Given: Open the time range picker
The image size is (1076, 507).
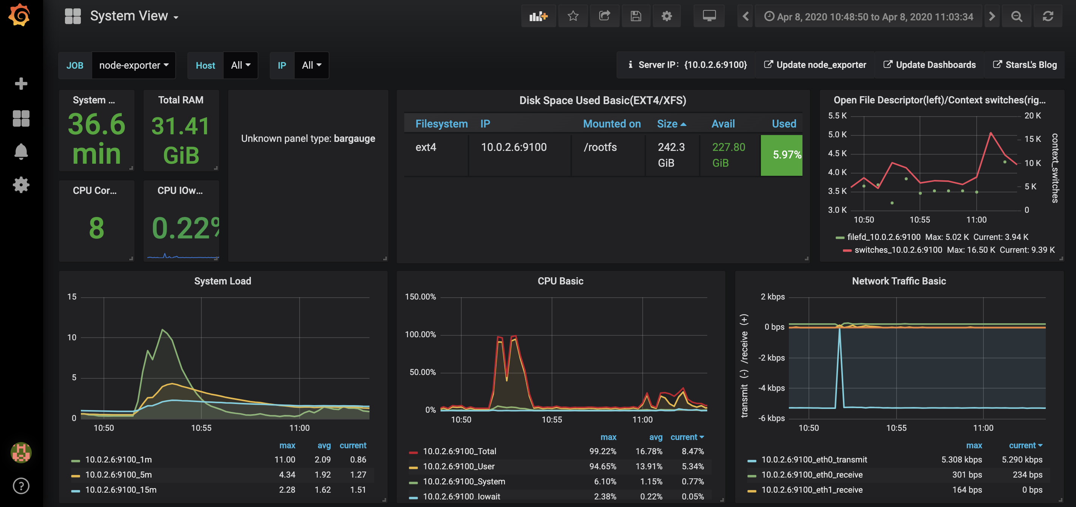Looking at the screenshot, I should click(869, 17).
